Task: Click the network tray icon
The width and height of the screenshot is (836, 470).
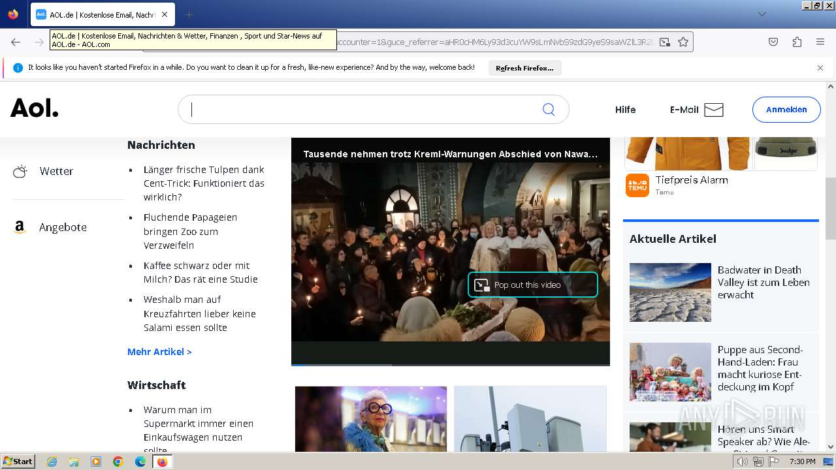Action: coord(758,462)
